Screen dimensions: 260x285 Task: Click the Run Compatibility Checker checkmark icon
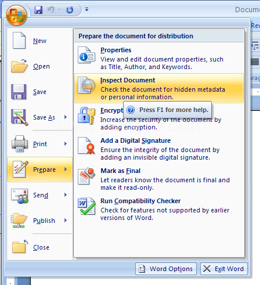tap(86, 206)
